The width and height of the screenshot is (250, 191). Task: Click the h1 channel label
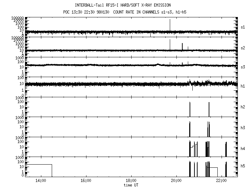tap(243, 86)
